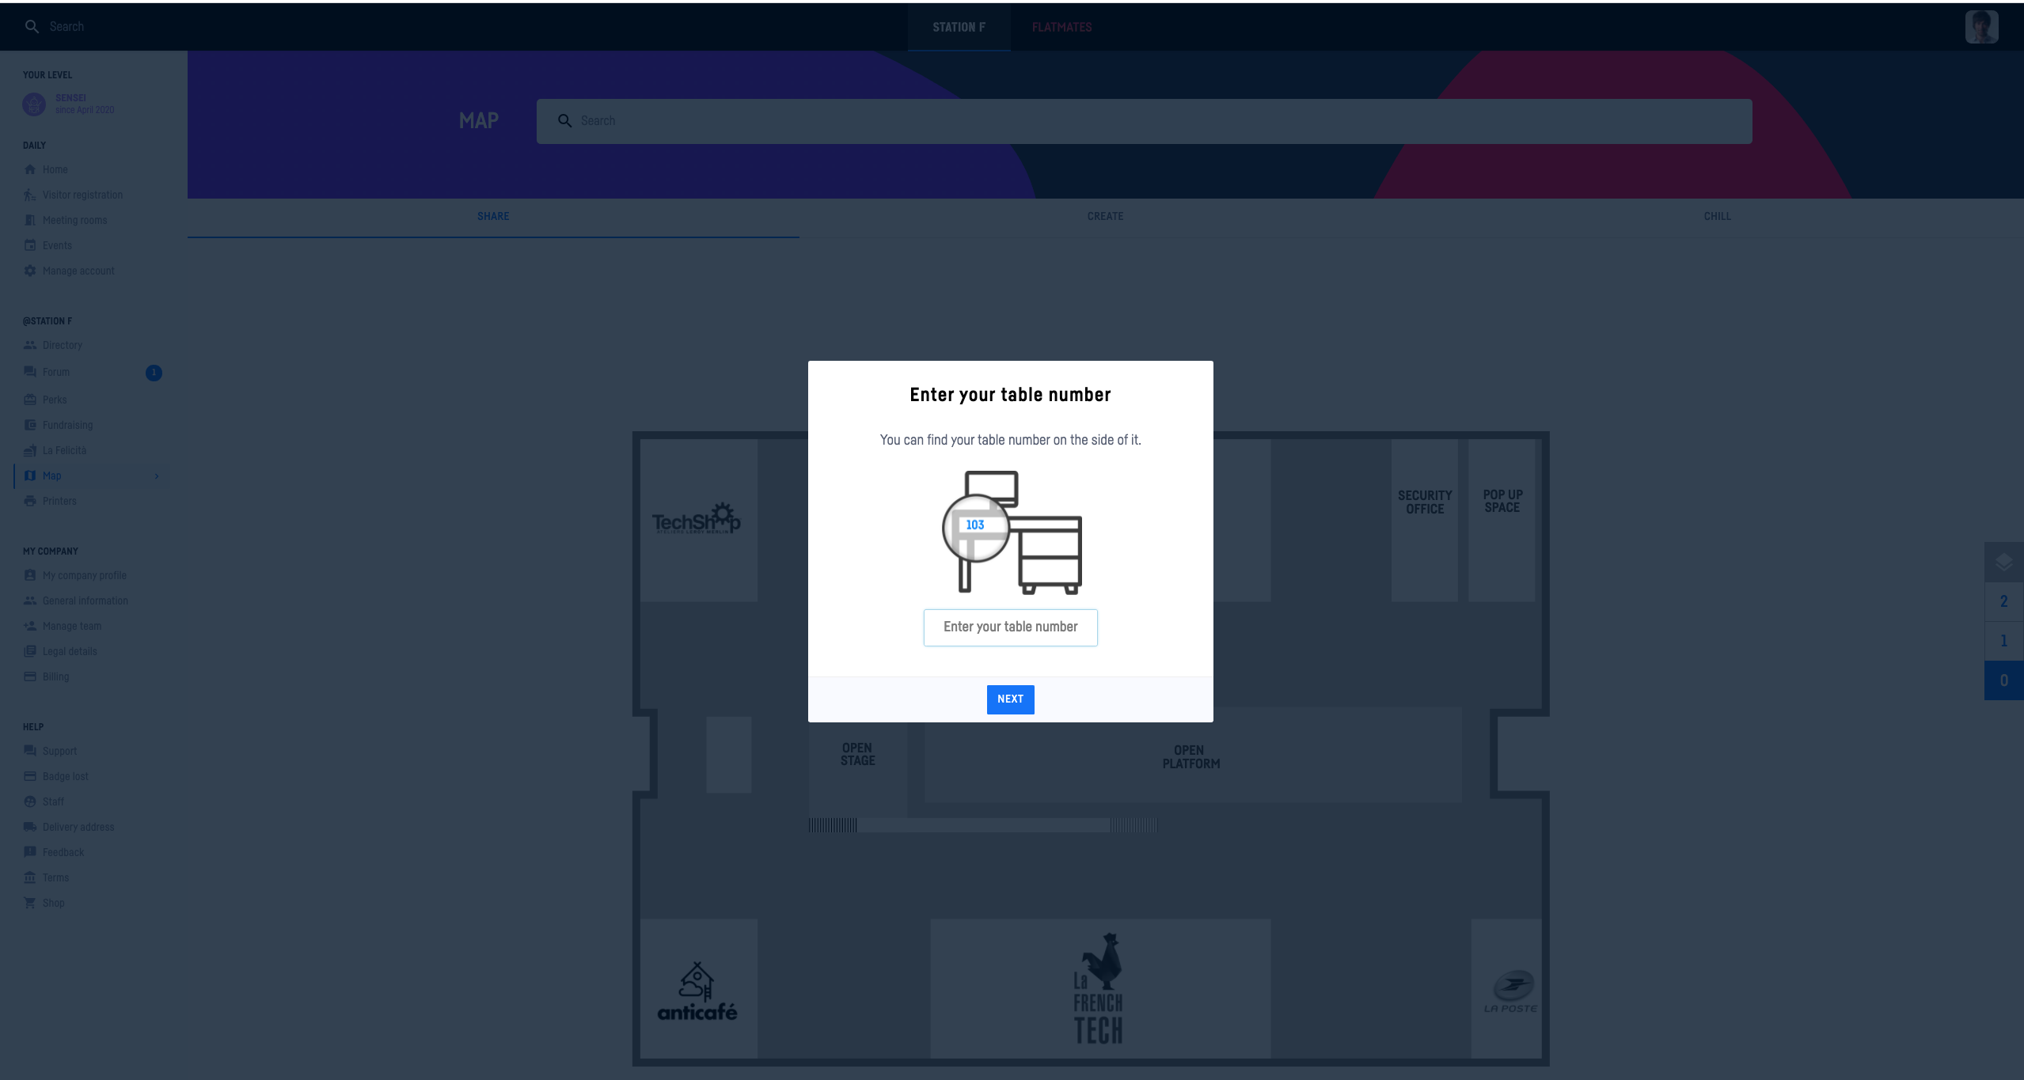Viewport: 2024px width, 1080px height.
Task: Click the Support chat icon
Action: (x=30, y=751)
